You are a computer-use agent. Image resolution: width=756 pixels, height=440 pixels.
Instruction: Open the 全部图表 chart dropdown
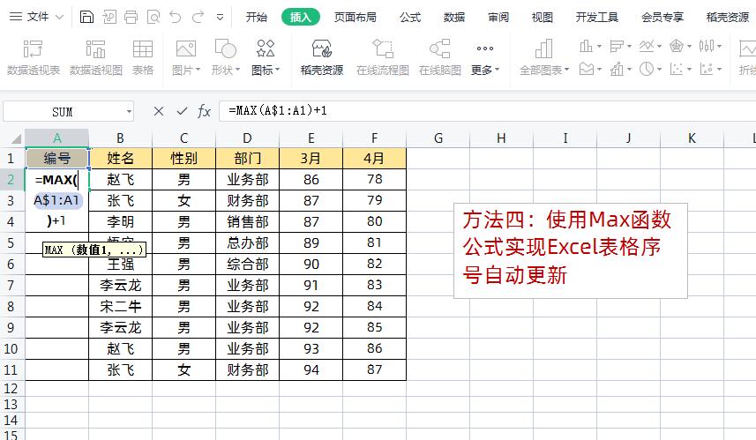pyautogui.click(x=544, y=57)
